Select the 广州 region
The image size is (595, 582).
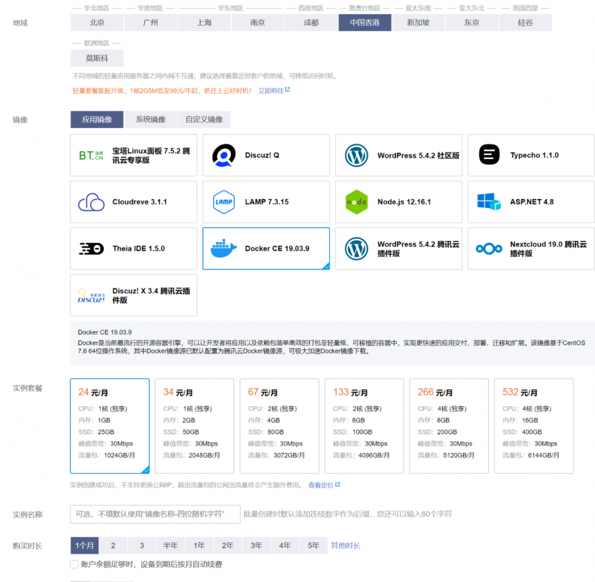[x=151, y=23]
